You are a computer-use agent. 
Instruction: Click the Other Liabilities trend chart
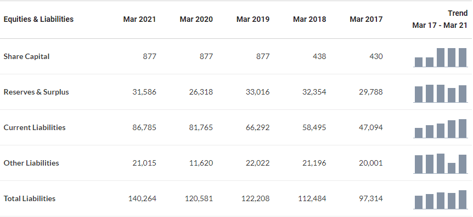point(441,163)
